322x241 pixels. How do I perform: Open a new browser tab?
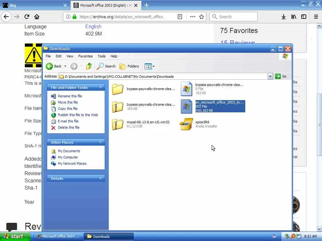[x=147, y=5]
